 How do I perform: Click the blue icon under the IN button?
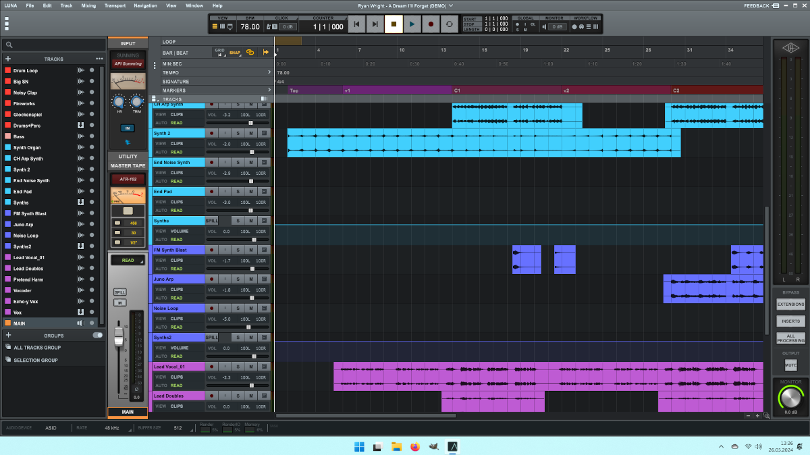[128, 142]
